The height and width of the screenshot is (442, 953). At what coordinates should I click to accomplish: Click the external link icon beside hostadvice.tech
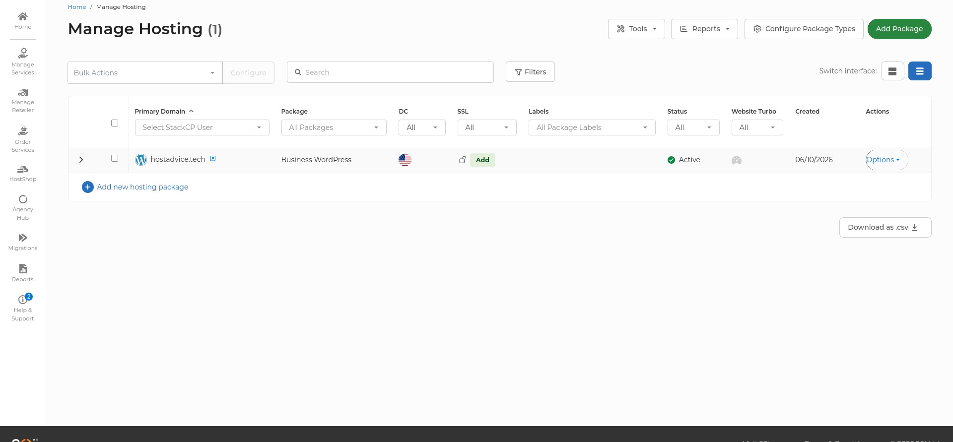tap(213, 159)
